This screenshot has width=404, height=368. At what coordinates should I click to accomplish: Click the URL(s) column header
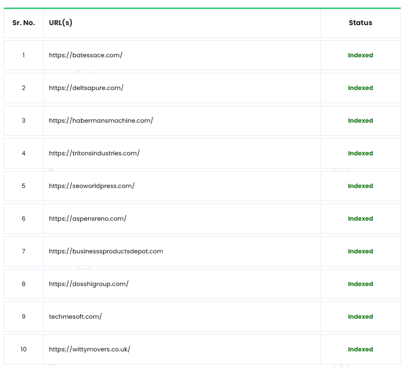point(60,23)
